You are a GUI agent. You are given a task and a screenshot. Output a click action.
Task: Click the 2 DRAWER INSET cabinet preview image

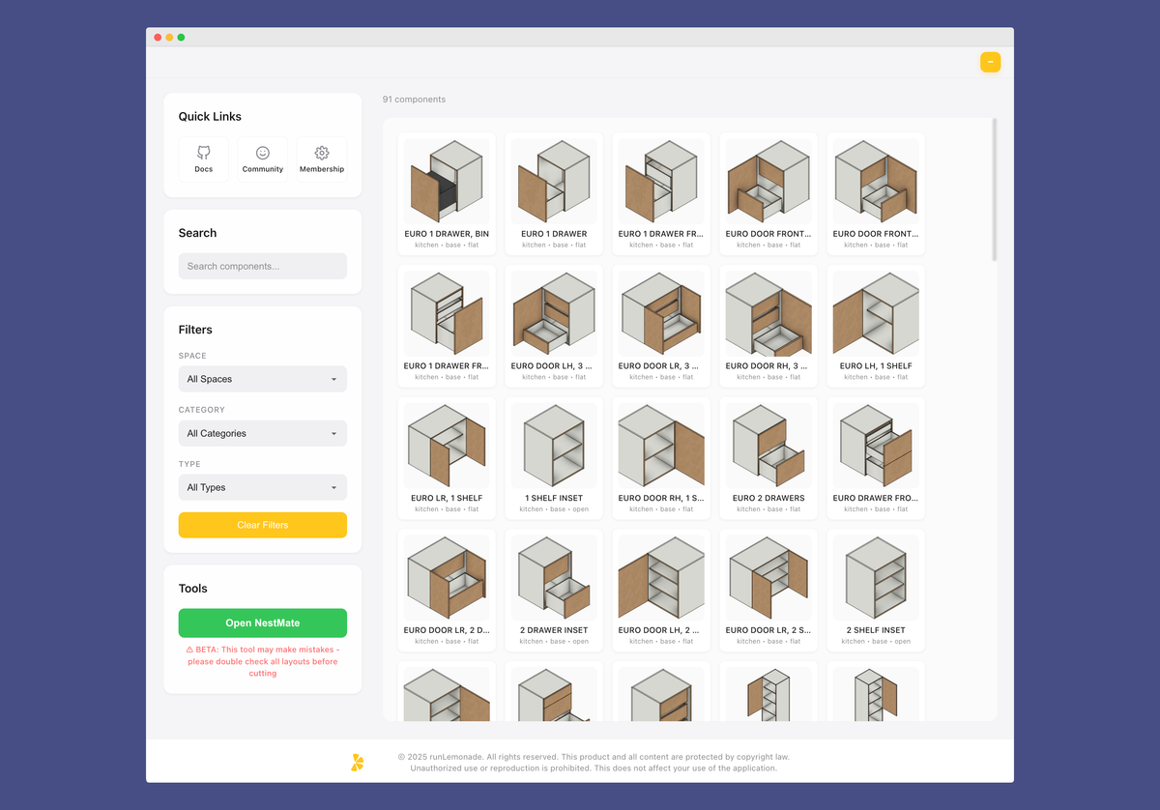pos(553,575)
